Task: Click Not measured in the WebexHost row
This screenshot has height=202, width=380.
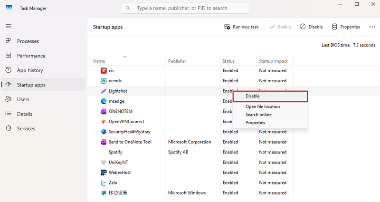Action: click(273, 173)
